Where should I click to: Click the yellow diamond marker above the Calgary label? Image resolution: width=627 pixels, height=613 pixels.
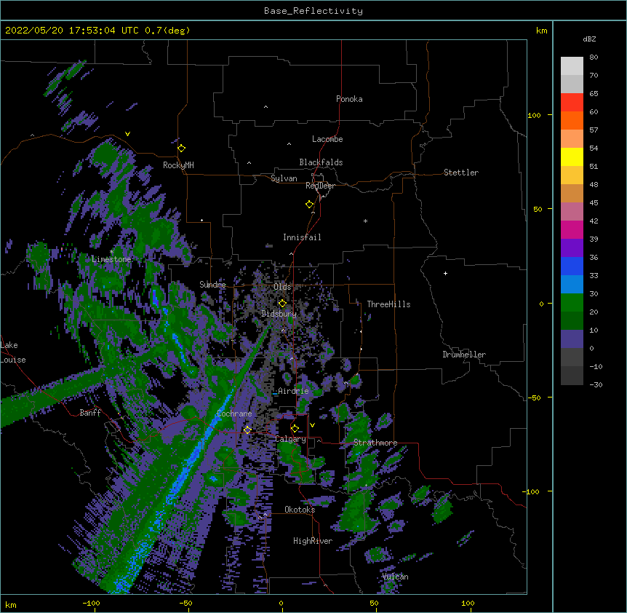(295, 429)
